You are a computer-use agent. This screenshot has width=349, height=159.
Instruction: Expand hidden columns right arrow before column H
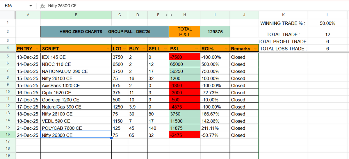click(171, 15)
